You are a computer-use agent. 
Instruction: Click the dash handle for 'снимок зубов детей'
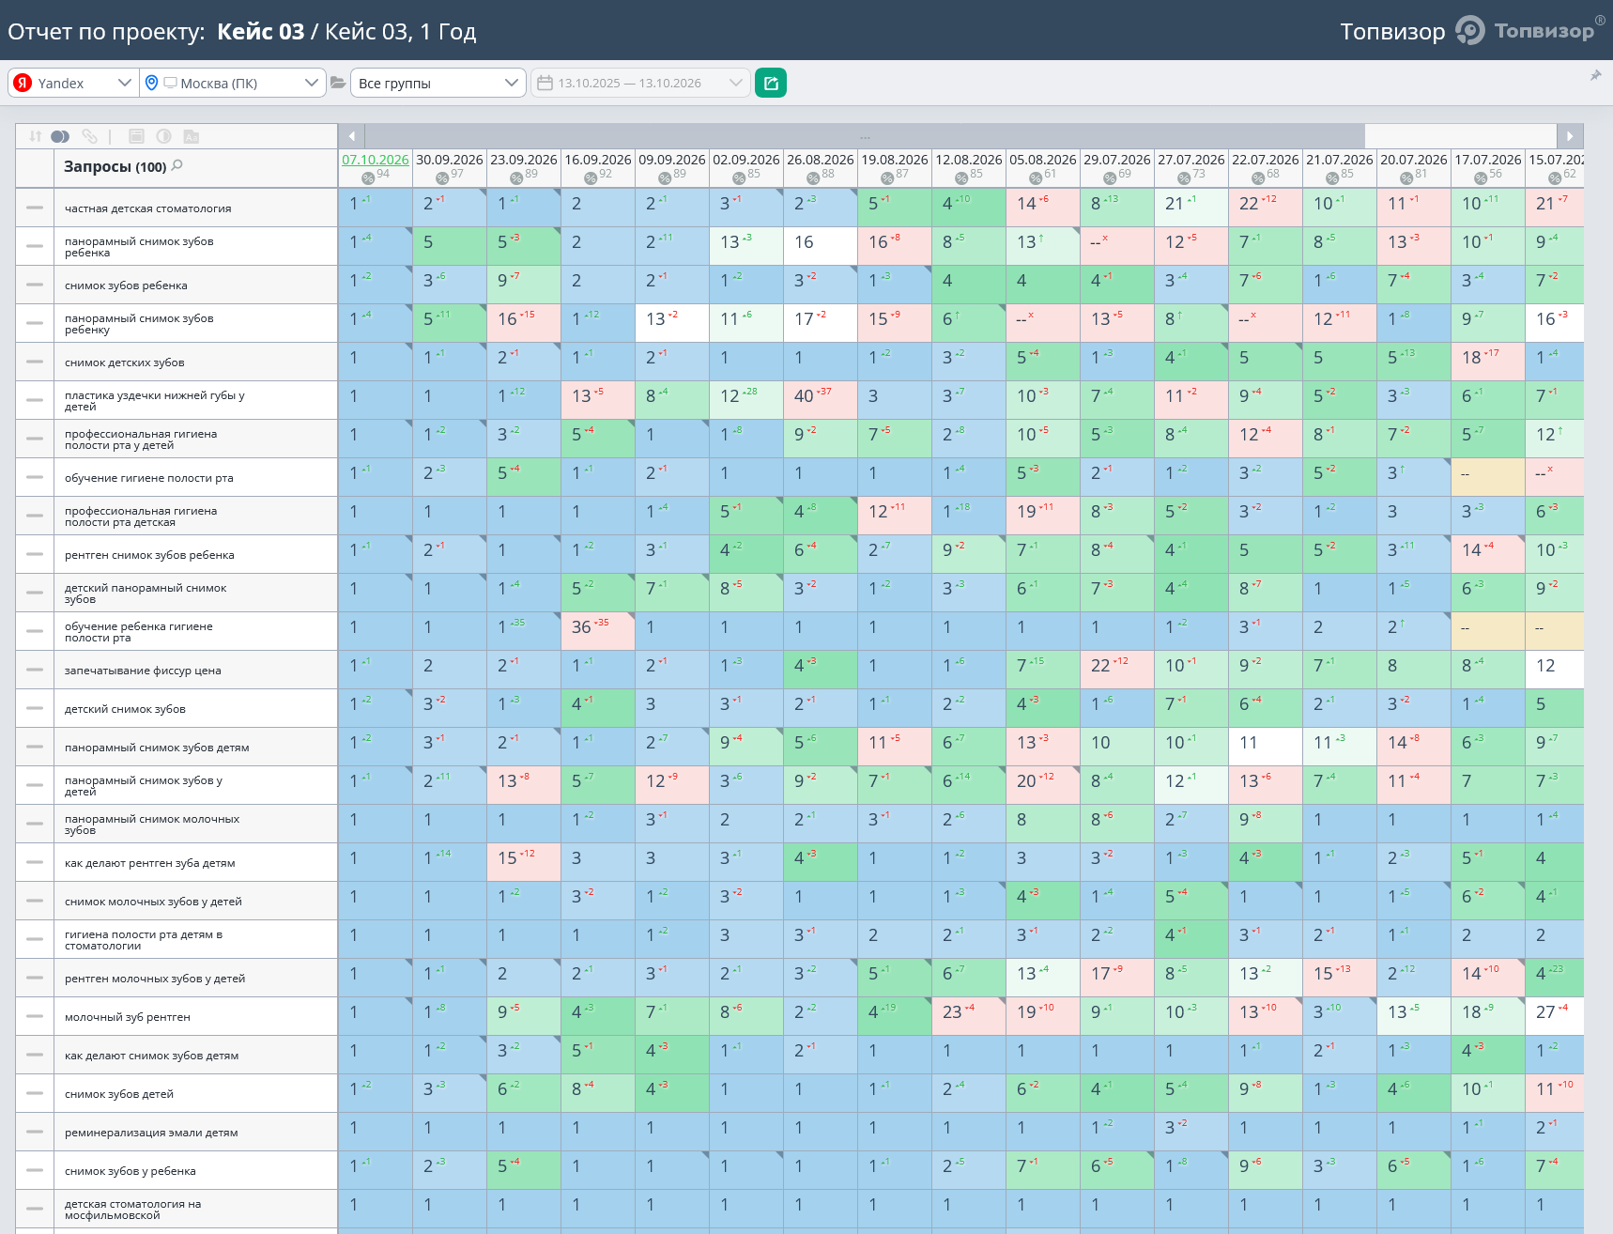click(x=35, y=1093)
